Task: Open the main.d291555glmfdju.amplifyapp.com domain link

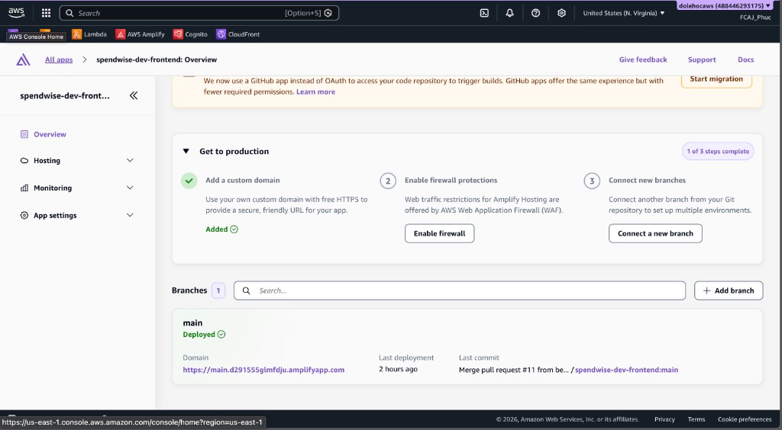Action: (263, 370)
